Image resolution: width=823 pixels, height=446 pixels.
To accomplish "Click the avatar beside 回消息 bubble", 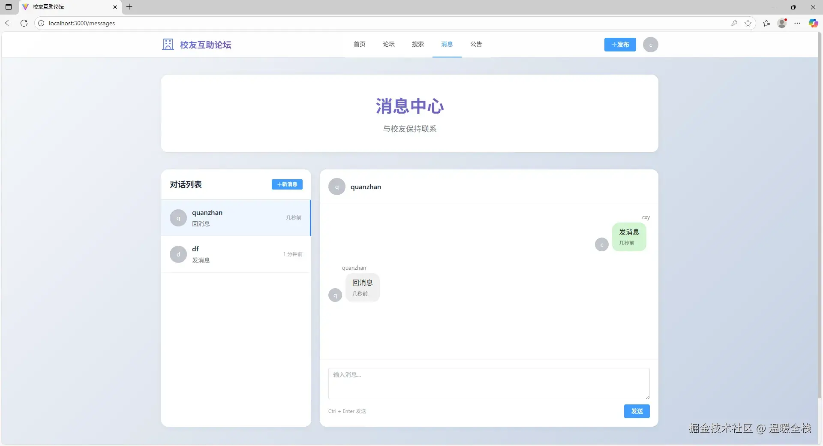I will pos(335,295).
